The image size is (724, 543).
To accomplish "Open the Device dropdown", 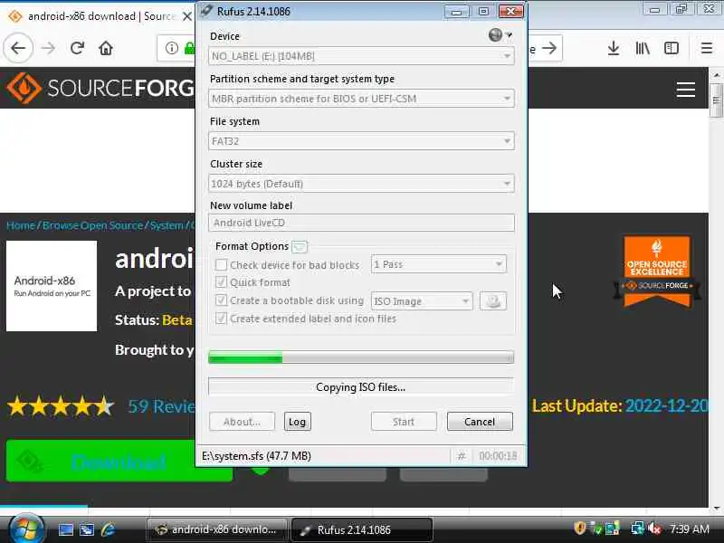I will click(x=361, y=56).
